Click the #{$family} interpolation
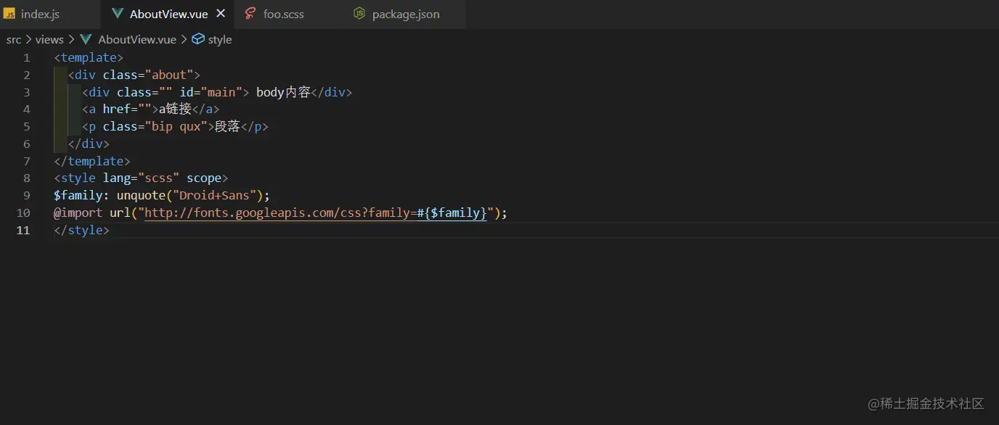 (x=452, y=213)
